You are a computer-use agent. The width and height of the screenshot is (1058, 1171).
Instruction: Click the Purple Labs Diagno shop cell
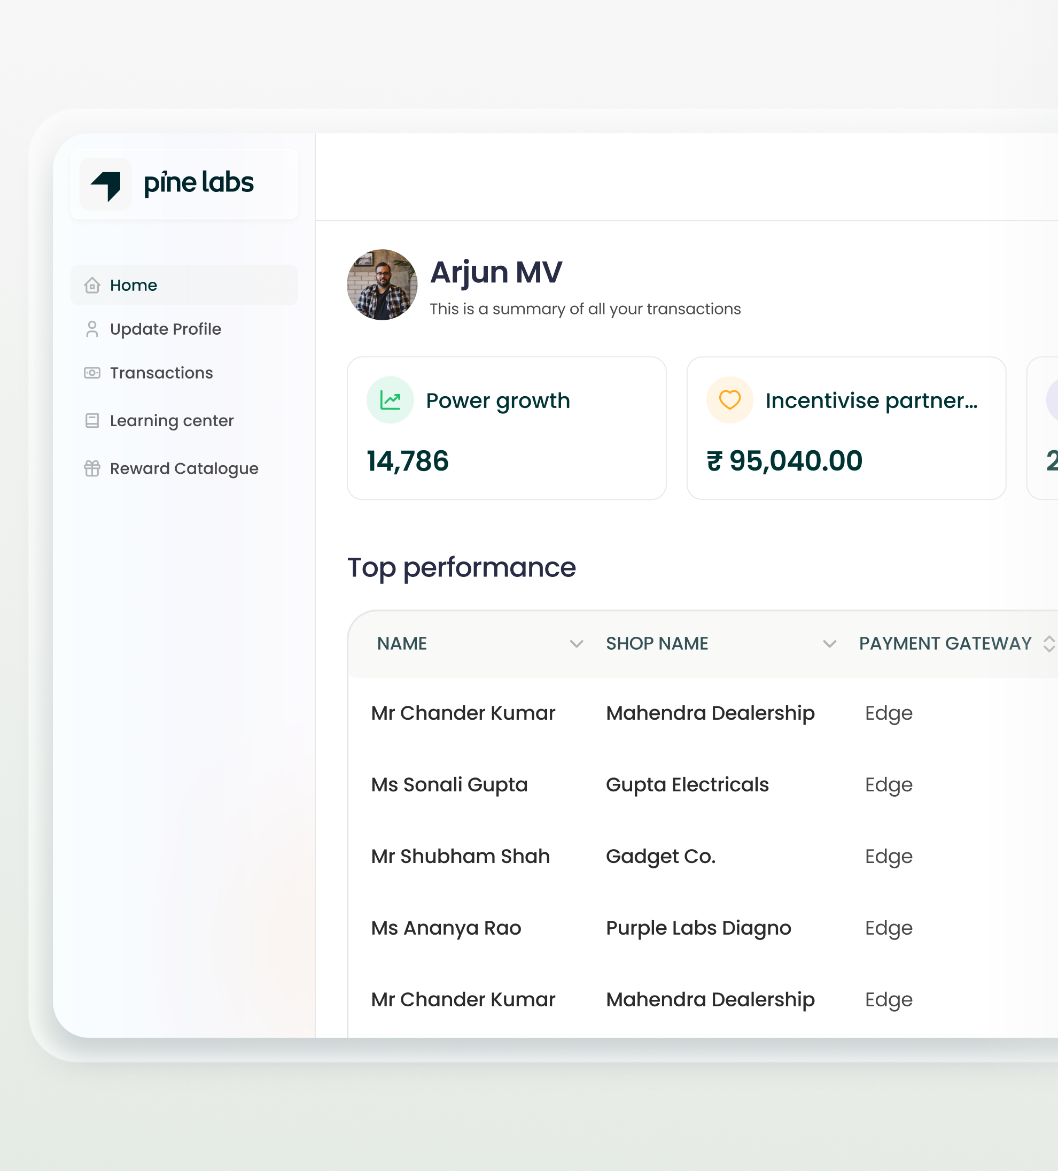click(698, 928)
